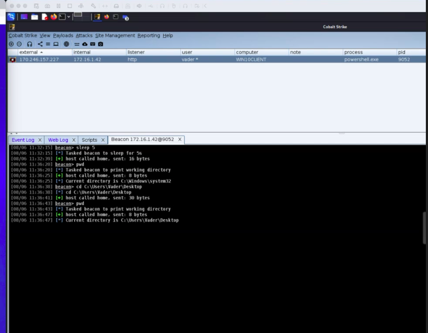Click the plus-circle connect icon in toolbar

11,44
